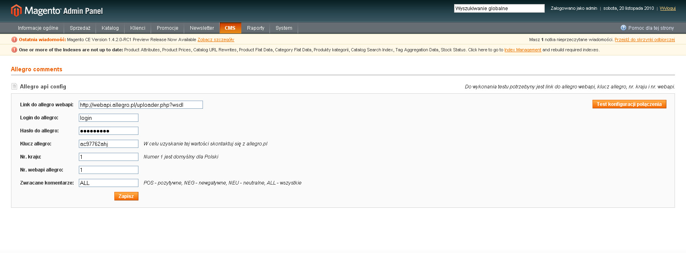
Task: Click the Zwracane komentarze field
Action: pos(109,183)
